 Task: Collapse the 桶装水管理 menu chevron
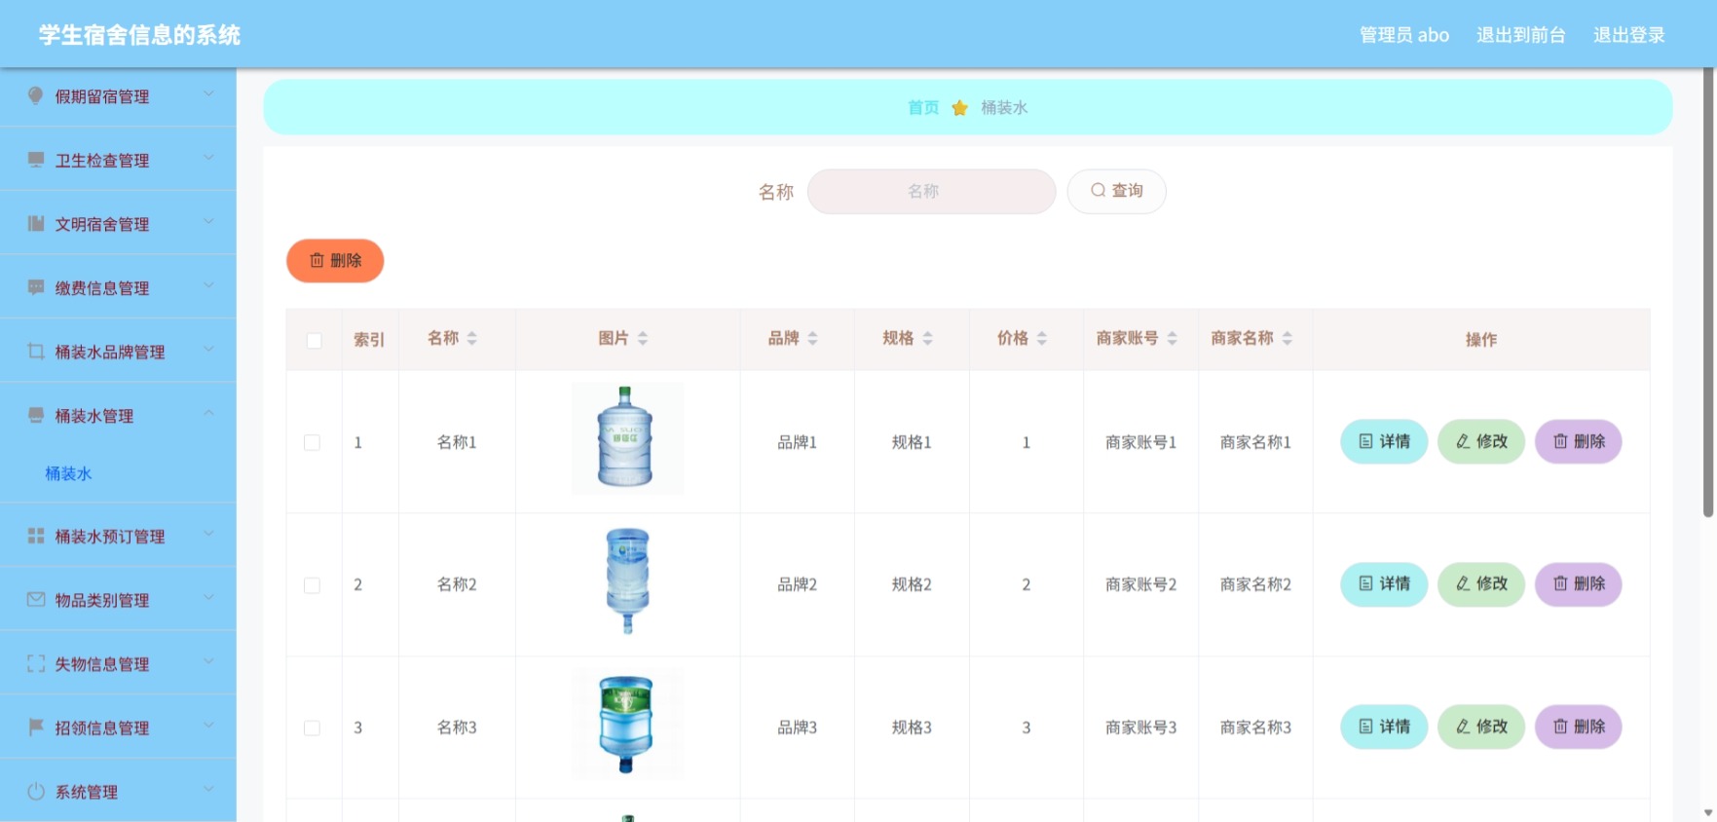pos(208,414)
